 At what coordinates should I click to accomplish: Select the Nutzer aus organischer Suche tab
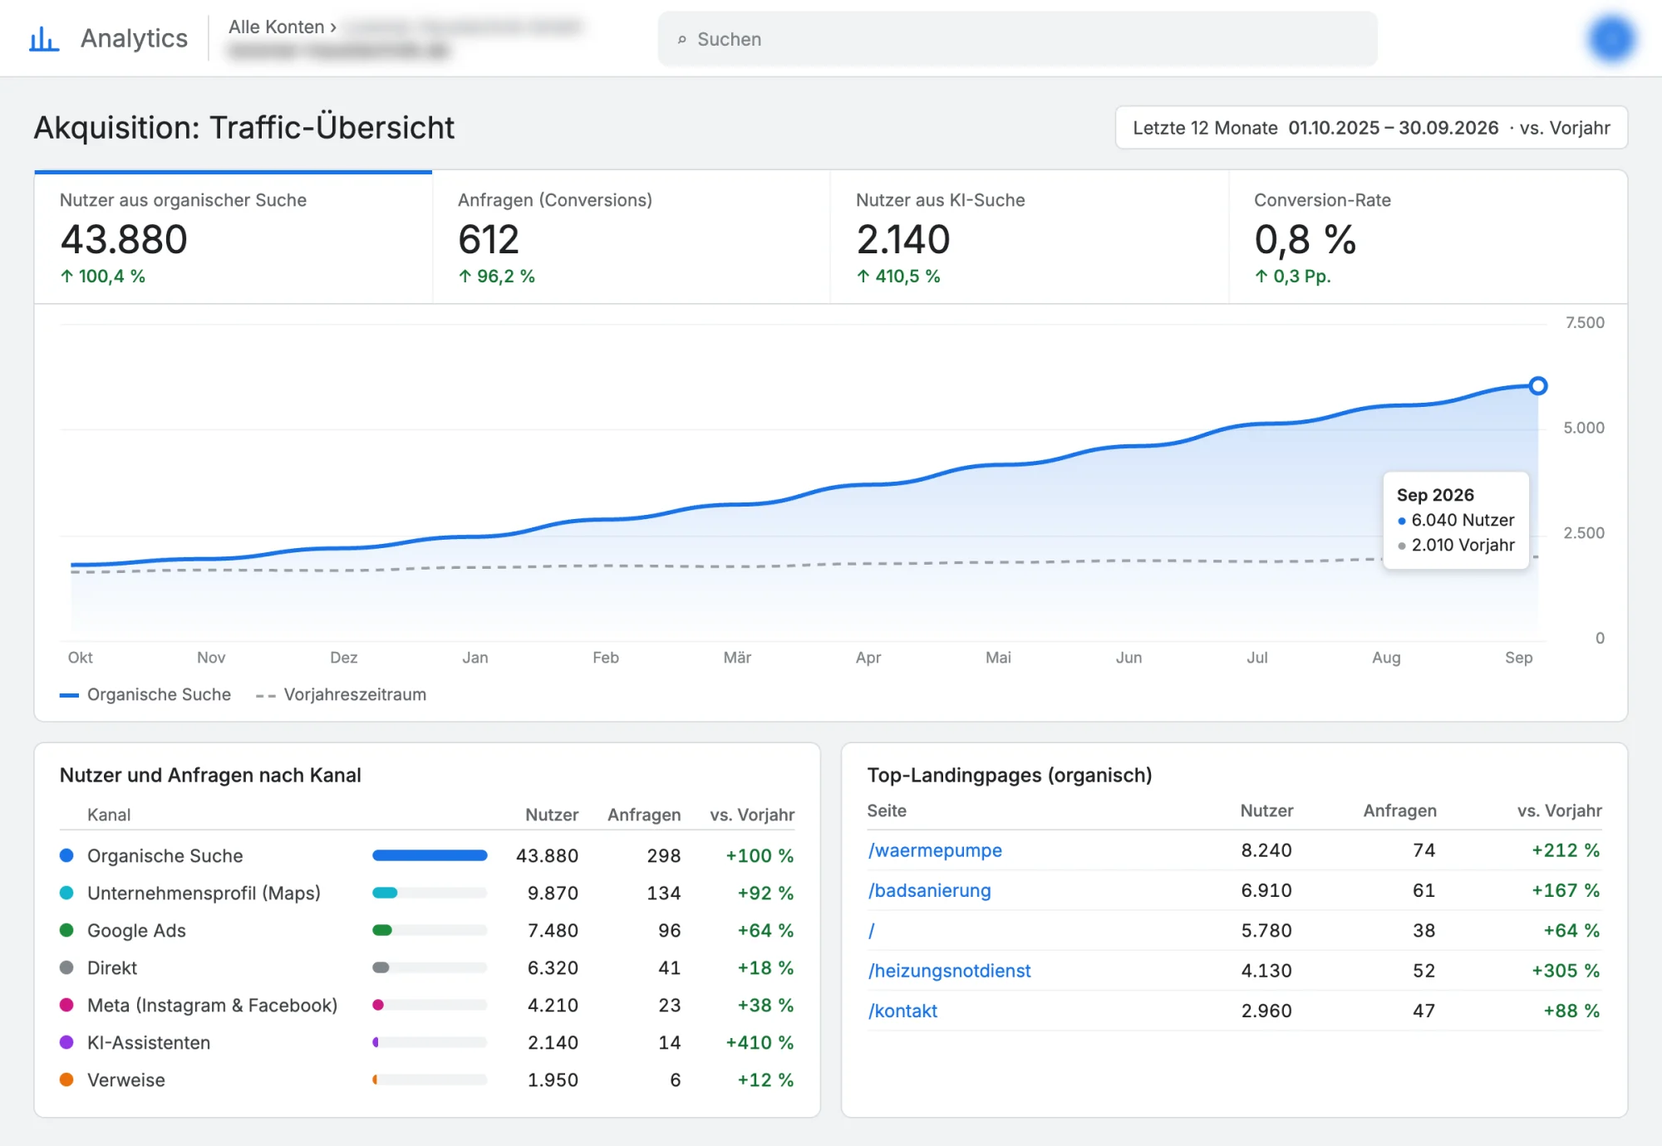(234, 238)
